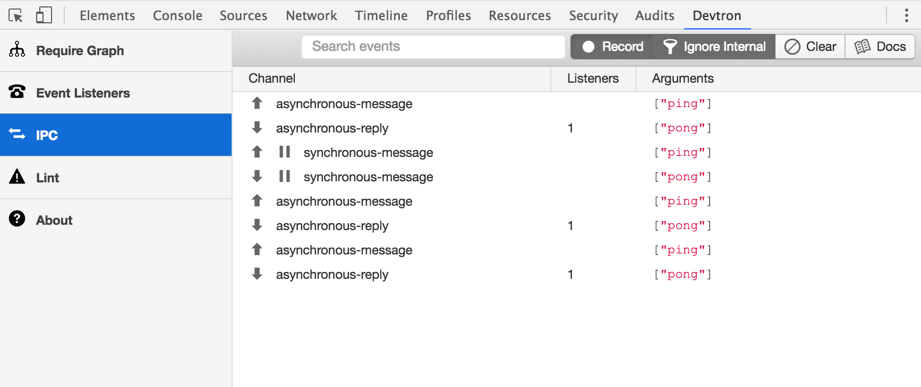The image size is (921, 387).
Task: Click the Listeners column header
Action: click(593, 78)
